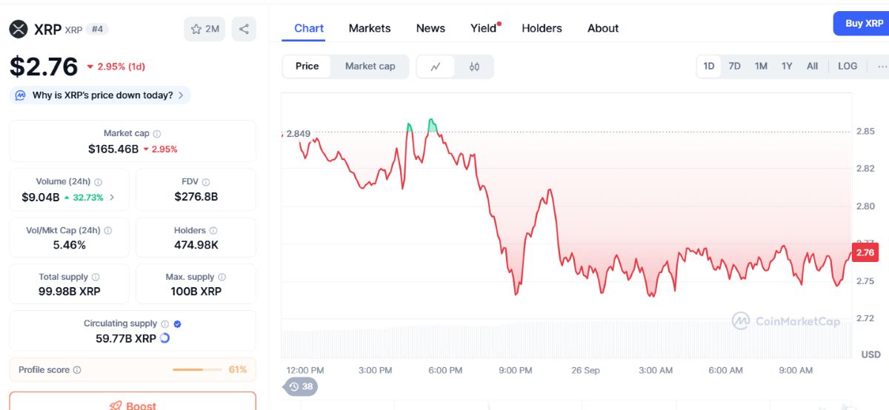Click the XRP coin logo icon
This screenshot has width=889, height=410.
19,30
